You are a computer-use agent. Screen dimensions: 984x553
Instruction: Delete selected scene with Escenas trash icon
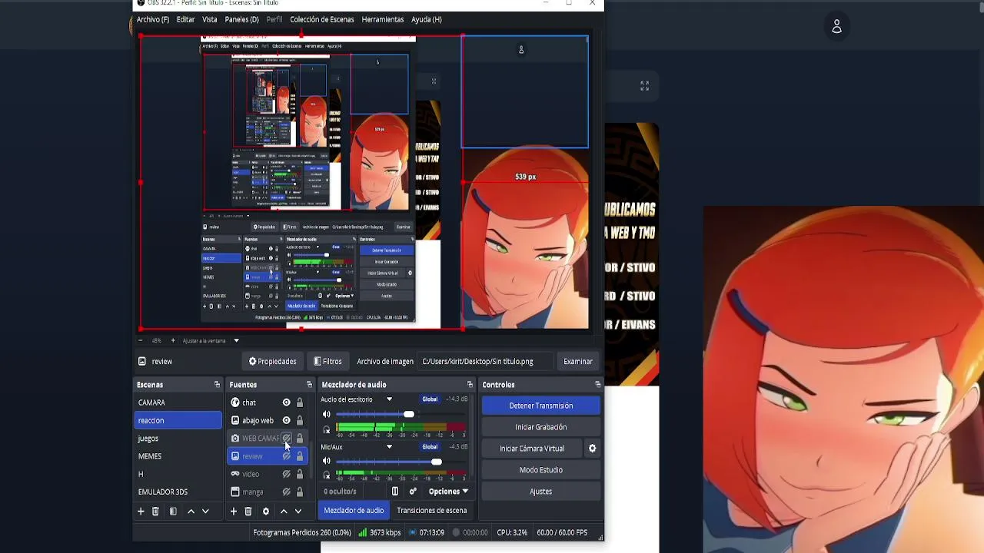pos(155,511)
